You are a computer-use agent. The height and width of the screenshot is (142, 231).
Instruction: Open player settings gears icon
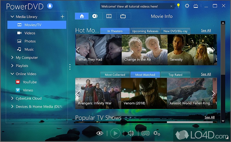point(157,133)
